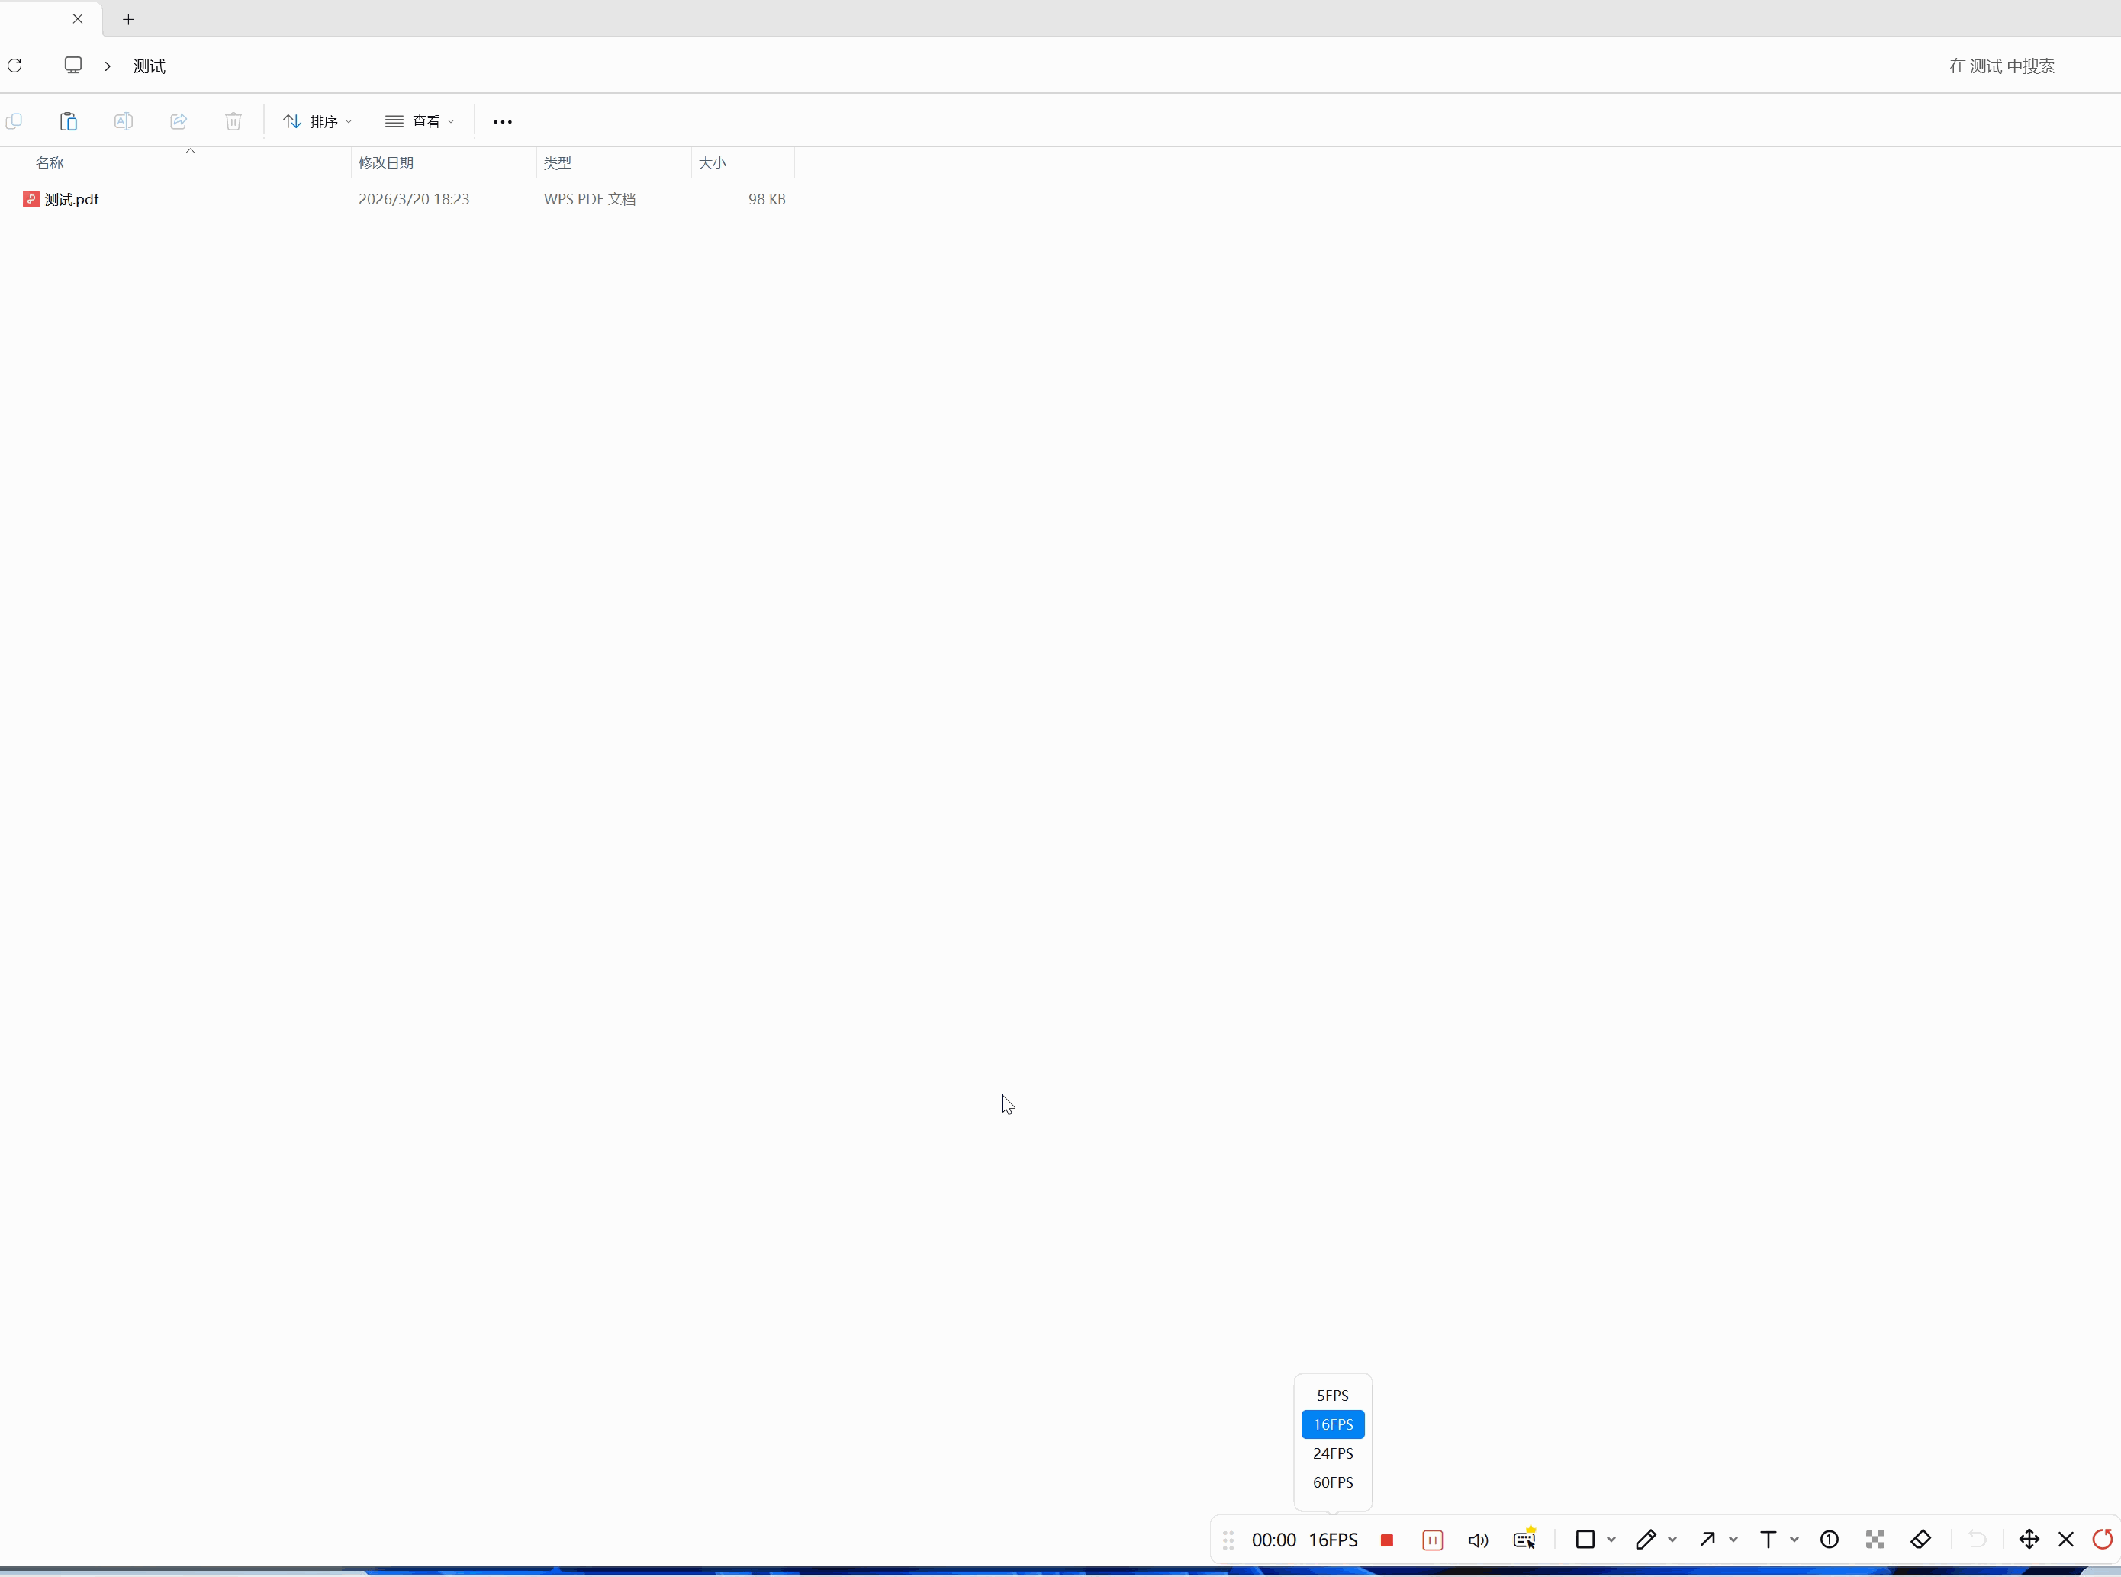Select the pencil drawing tool
This screenshot has width=2121, height=1577.
click(x=1646, y=1539)
